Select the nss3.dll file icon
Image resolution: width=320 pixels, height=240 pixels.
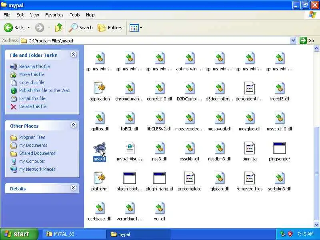click(159, 148)
